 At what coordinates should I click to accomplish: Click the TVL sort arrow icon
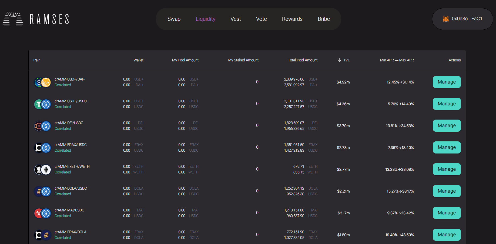tap(339, 60)
